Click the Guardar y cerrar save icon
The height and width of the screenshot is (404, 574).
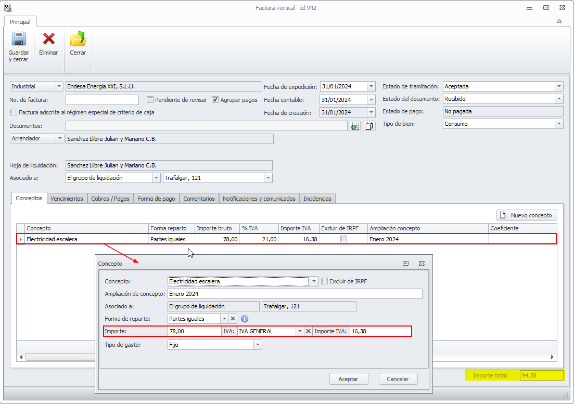[x=19, y=40]
